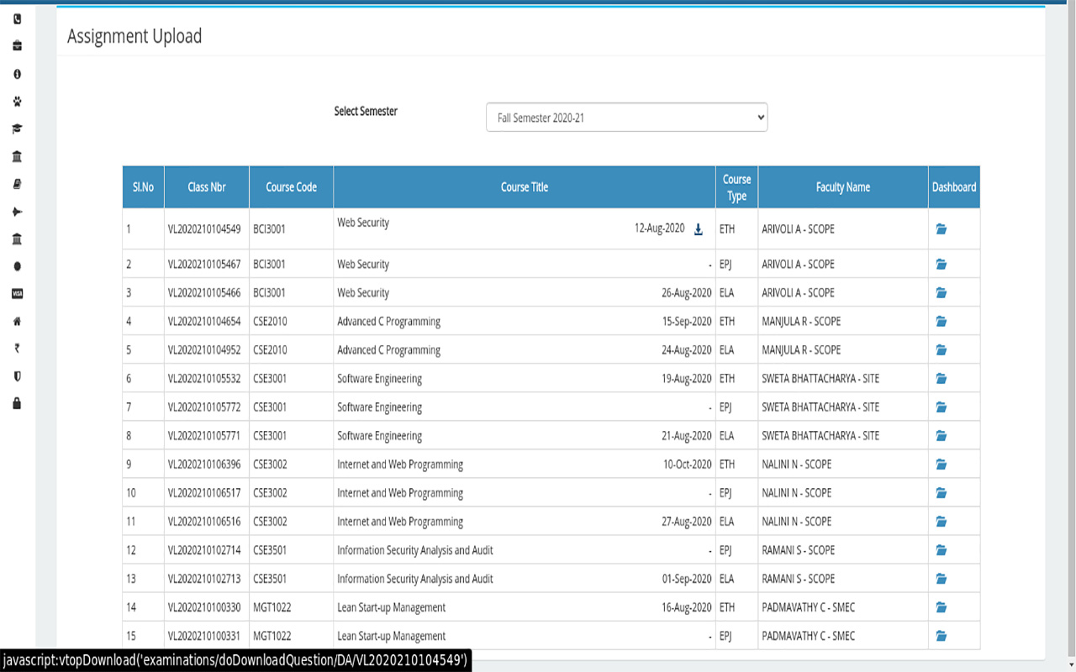
Task: Click the Select Semester label
Action: (x=366, y=111)
